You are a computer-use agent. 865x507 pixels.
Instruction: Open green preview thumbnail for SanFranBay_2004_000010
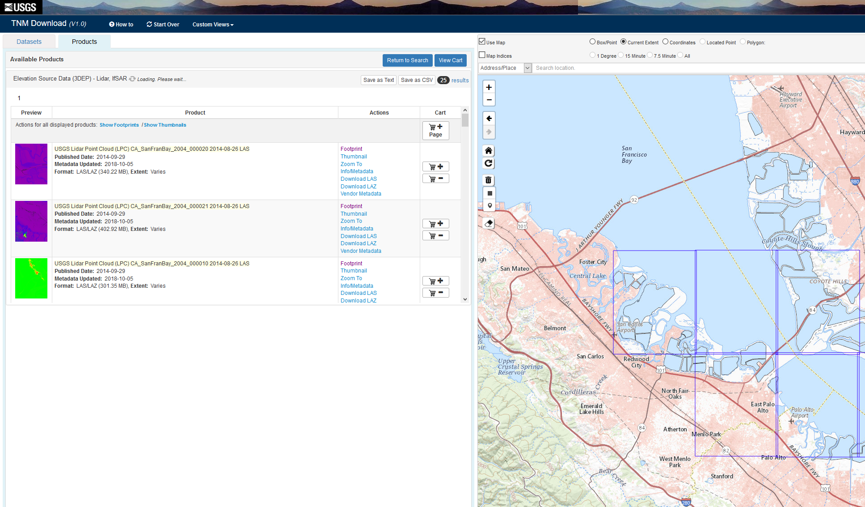[31, 278]
